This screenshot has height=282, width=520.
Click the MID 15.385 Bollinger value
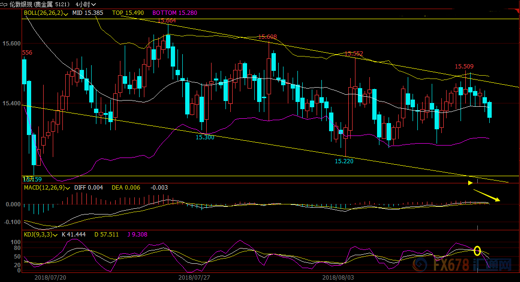[x=87, y=13]
